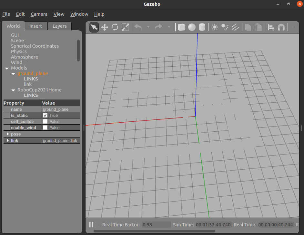Switch to the Insert tab

[x=36, y=26]
